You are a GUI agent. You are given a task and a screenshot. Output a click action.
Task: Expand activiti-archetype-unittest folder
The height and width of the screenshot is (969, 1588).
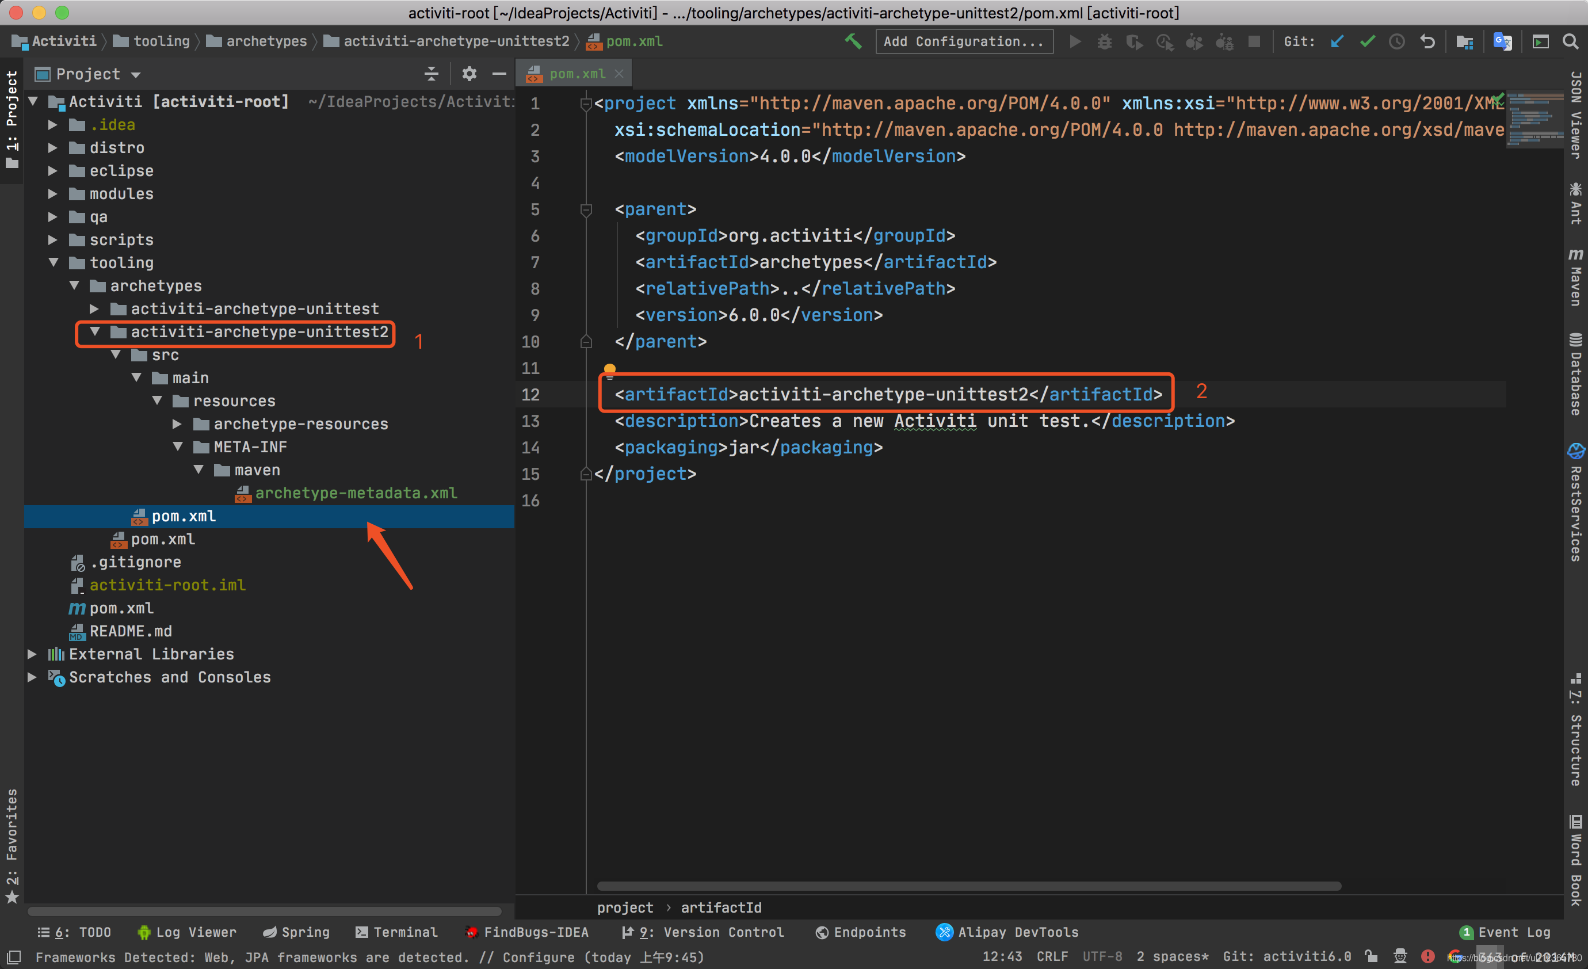pos(94,309)
